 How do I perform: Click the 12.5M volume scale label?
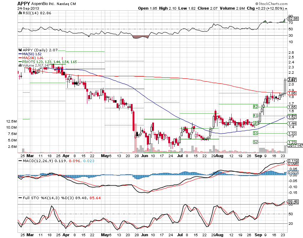click(11, 121)
